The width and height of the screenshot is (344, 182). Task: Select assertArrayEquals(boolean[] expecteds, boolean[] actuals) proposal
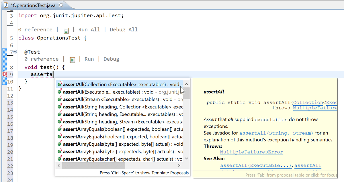pos(120,129)
